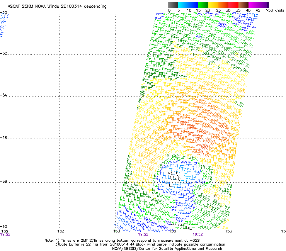286x251 pixels.
Task: Click the NOAA/NESDIS Center for Satellite Applications credit line
Action: (167, 249)
